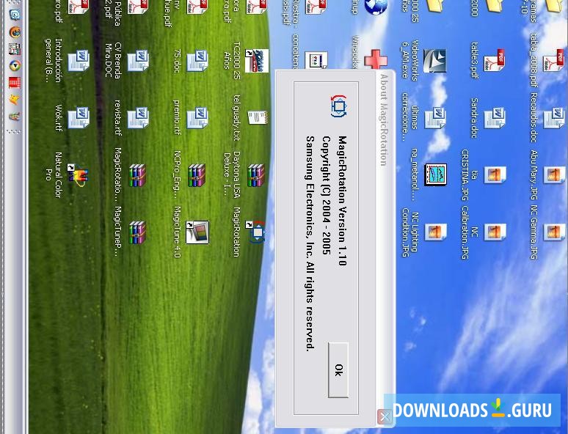Image resolution: width=568 pixels, height=434 pixels.
Task: Select the Recaudos.doc document icon
Action: pos(554,117)
